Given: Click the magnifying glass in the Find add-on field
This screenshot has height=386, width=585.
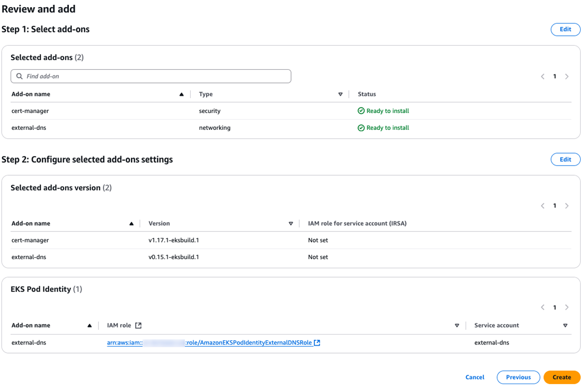Looking at the screenshot, I should [19, 76].
